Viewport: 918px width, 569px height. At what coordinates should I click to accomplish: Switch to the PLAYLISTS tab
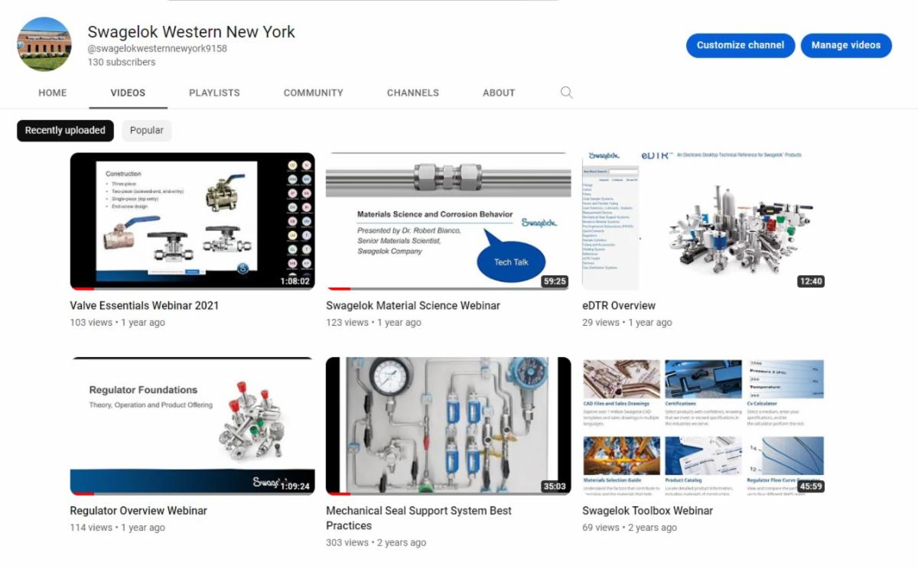click(x=214, y=93)
